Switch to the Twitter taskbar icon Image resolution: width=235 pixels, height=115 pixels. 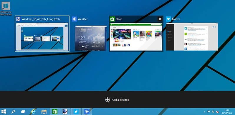click(x=76, y=111)
